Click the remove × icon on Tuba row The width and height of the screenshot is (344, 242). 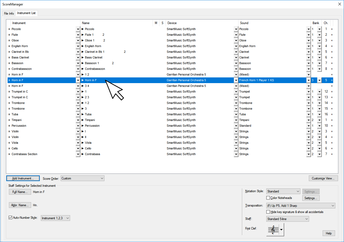click(x=332, y=115)
